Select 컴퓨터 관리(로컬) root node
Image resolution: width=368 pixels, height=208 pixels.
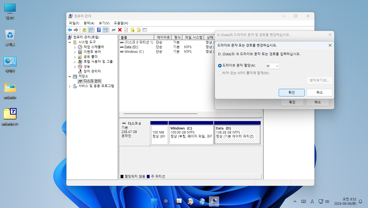pos(86,37)
